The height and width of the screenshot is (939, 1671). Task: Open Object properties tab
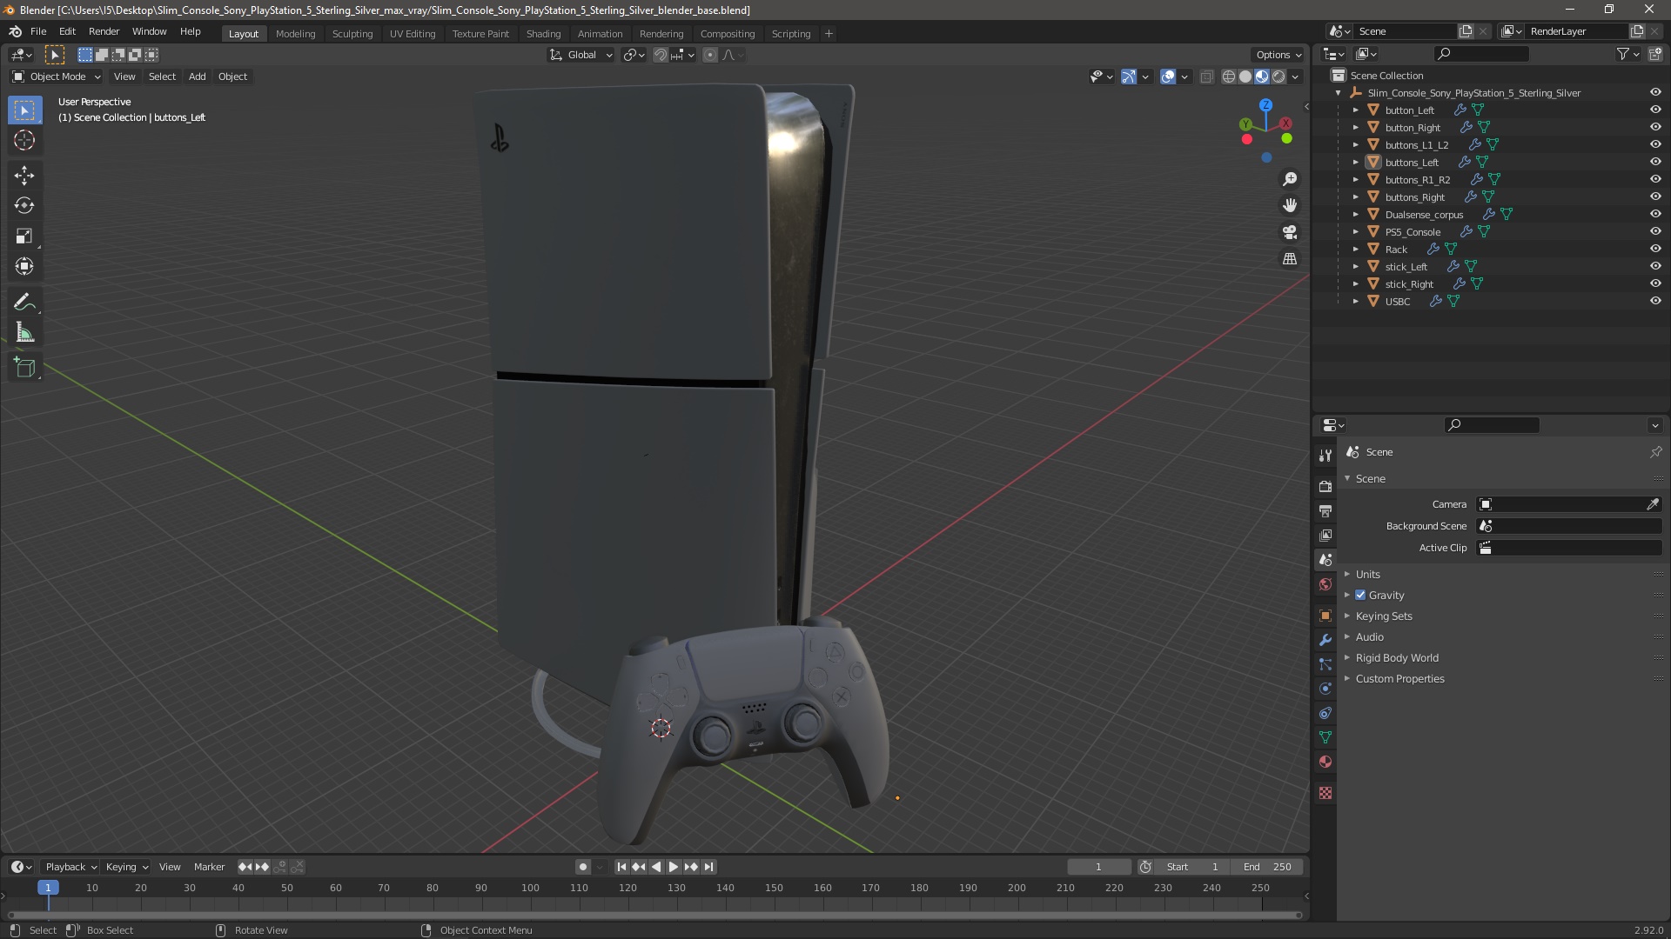[x=1325, y=616]
